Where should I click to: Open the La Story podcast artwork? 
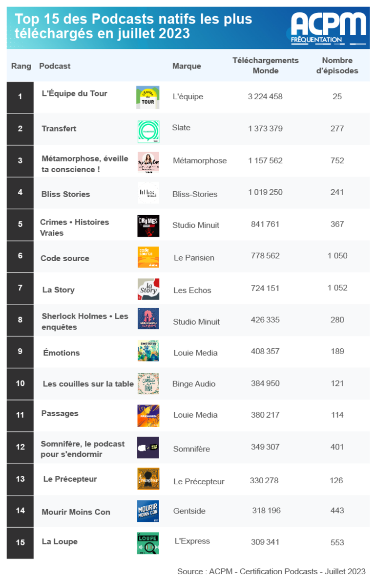pyautogui.click(x=148, y=289)
